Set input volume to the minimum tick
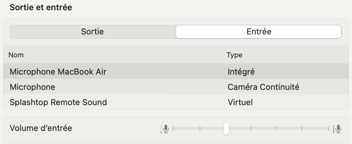352x144 pixels. [x=173, y=128]
